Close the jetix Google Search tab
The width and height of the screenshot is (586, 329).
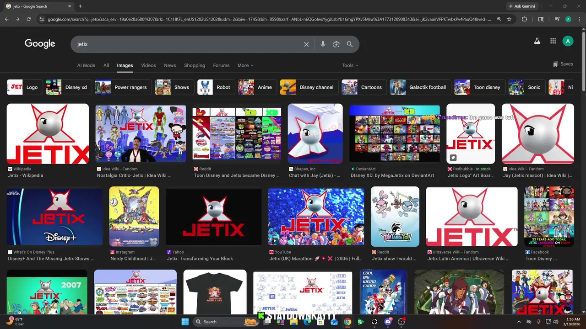(70, 6)
